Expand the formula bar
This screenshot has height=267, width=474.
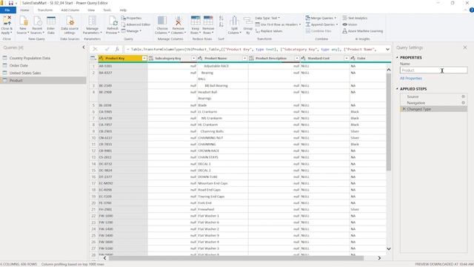387,49
